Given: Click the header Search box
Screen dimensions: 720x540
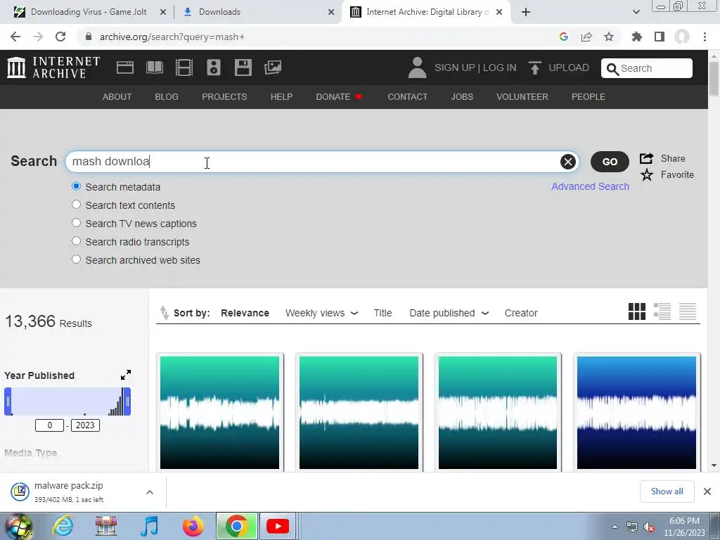Looking at the screenshot, I should pos(647,68).
